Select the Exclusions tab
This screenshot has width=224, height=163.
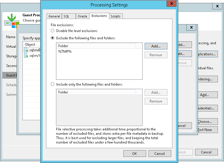pos(99,16)
